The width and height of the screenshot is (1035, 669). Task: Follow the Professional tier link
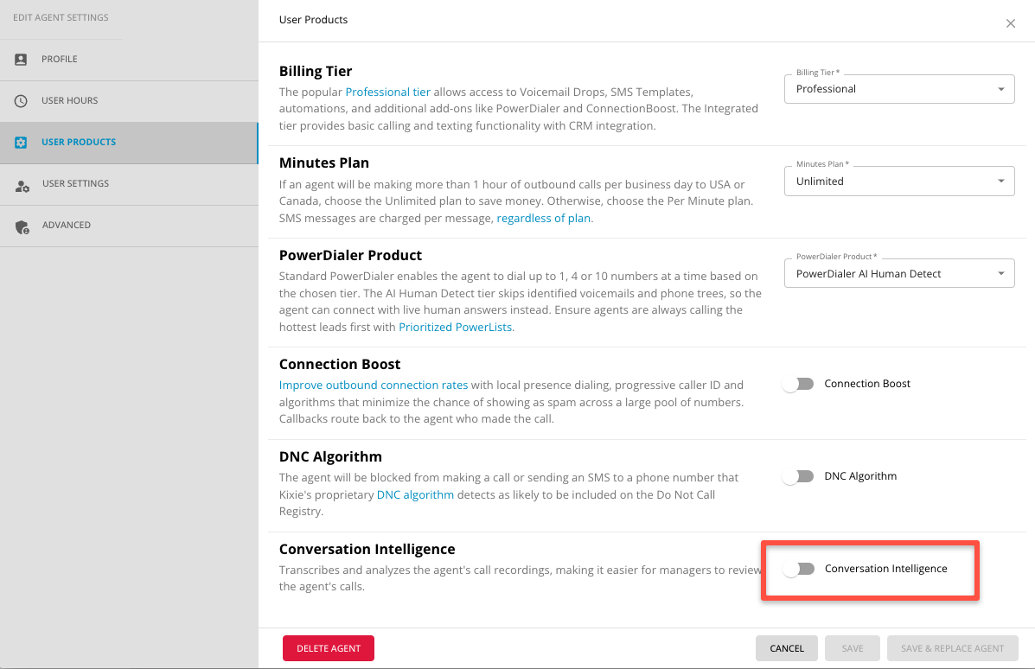[x=387, y=92]
